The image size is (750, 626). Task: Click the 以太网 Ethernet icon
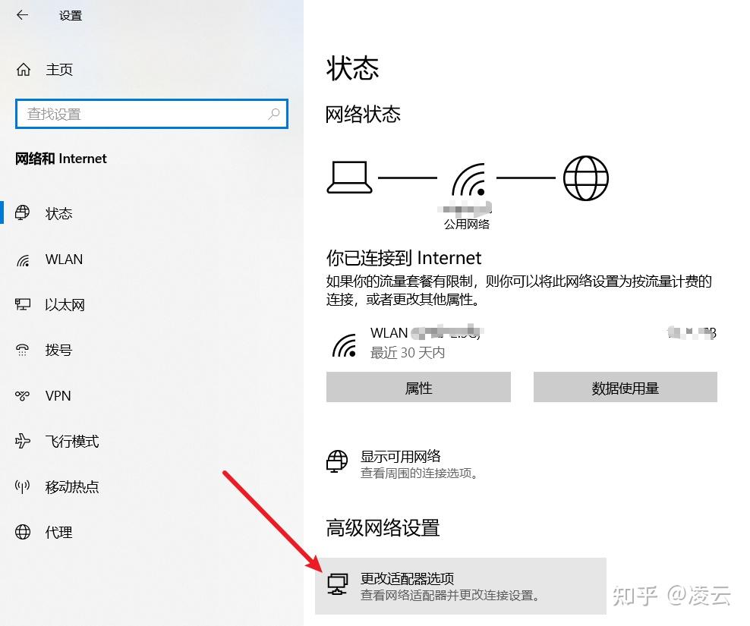23,304
